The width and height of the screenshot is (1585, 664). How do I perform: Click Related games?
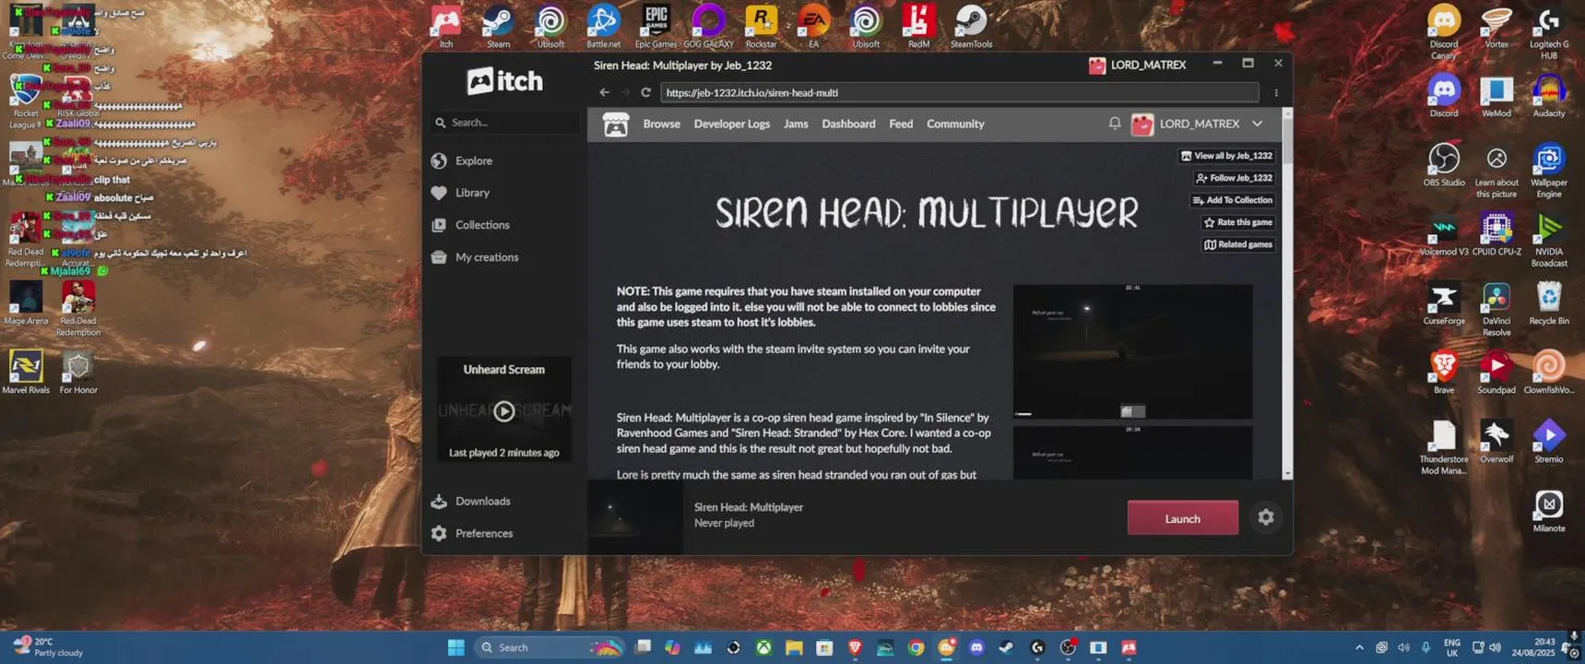(x=1237, y=244)
